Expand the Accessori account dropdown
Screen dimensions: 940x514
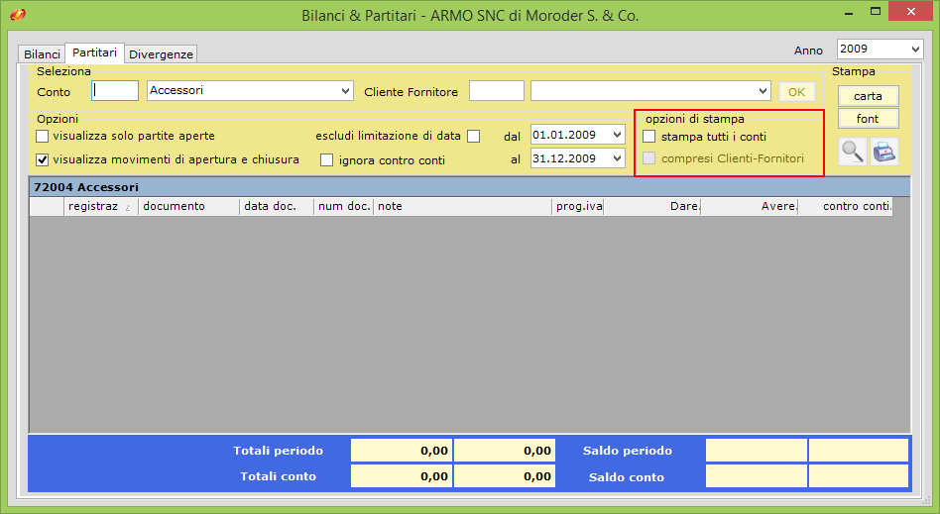[x=345, y=91]
